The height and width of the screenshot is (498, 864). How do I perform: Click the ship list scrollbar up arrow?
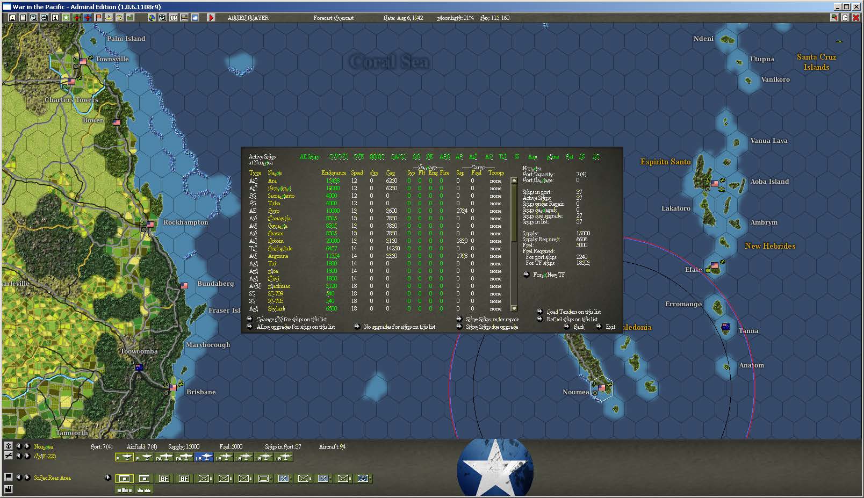point(514,181)
